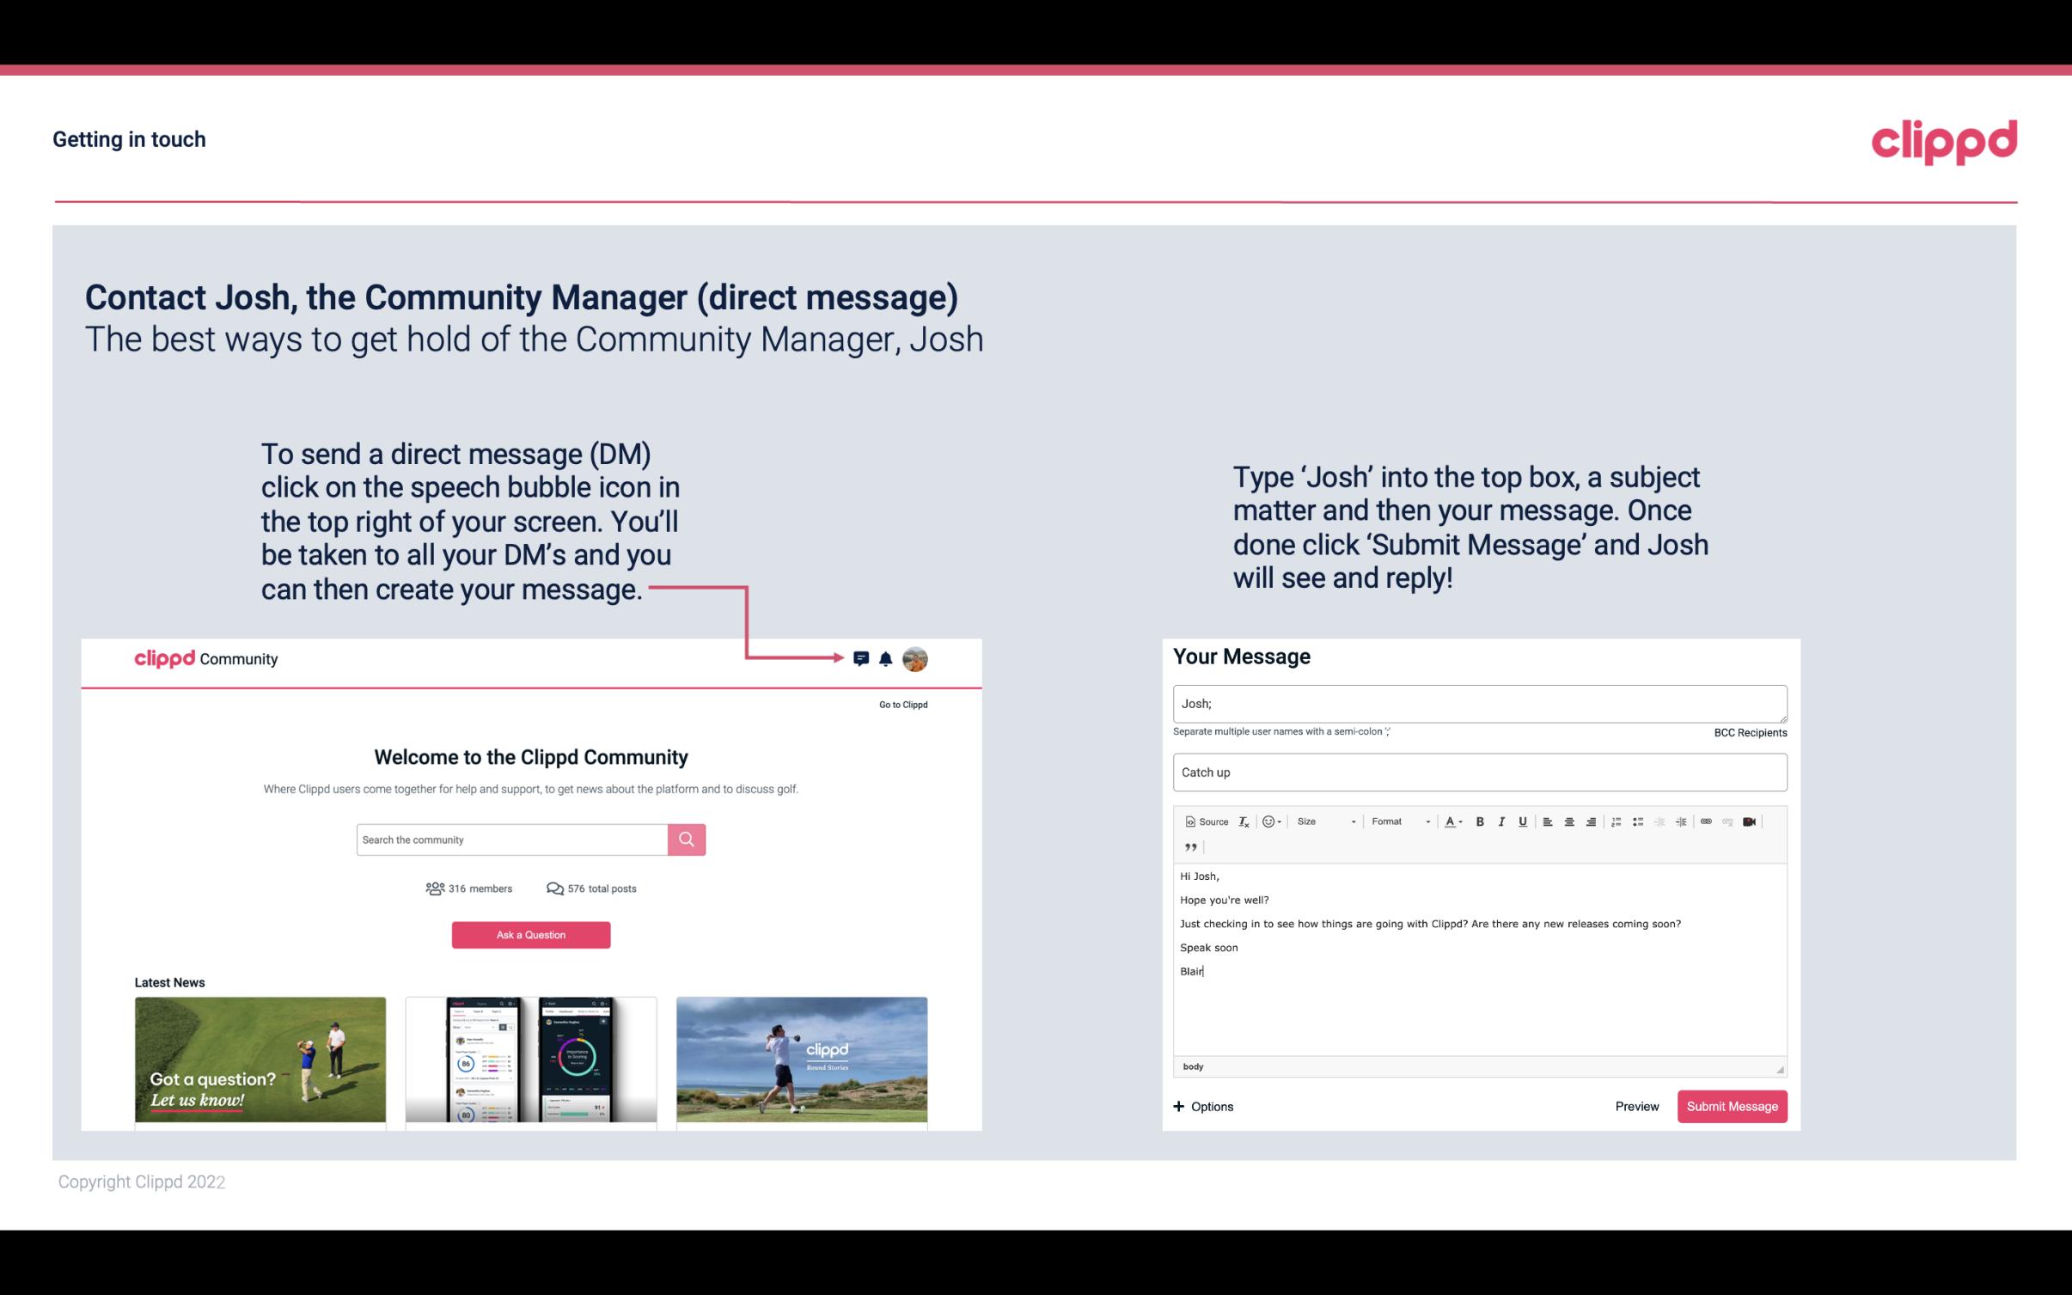Click the user profile avatar icon
This screenshot has width=2072, height=1295.
pos(916,658)
